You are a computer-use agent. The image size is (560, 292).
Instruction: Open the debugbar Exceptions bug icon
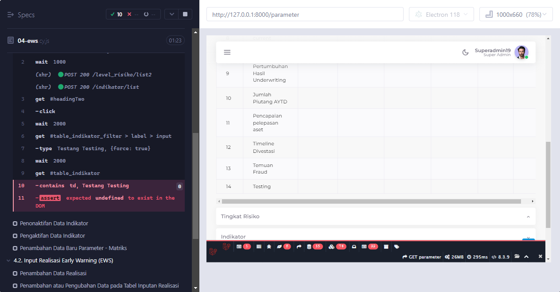(x=268, y=246)
